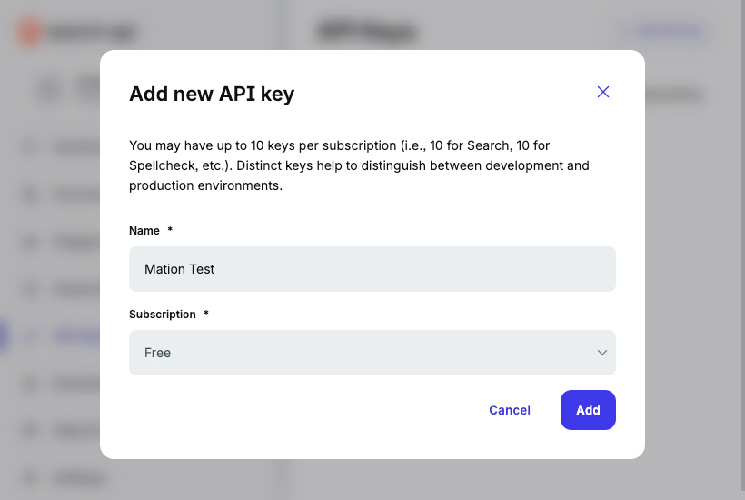Click the Subscription field label
745x500 pixels.
pos(163,315)
